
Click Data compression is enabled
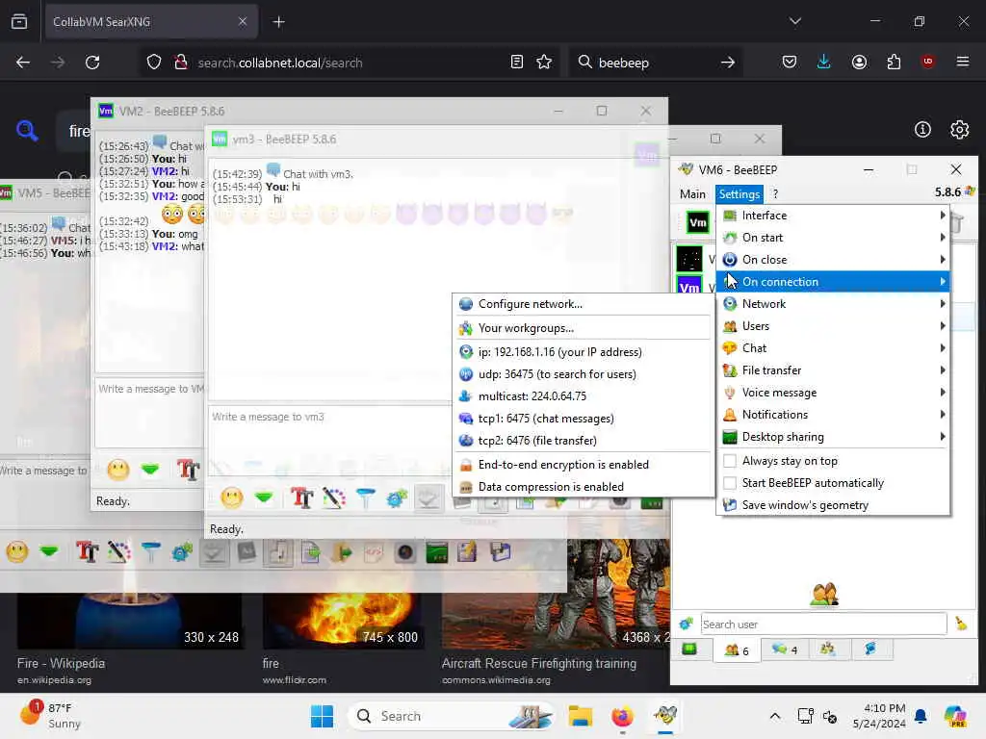(x=583, y=487)
